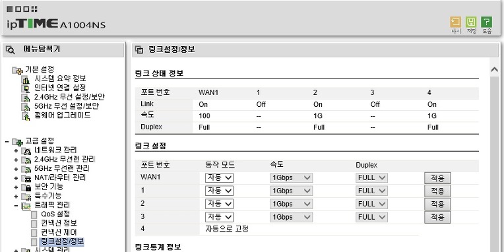Select 인터넷 연결 설정 menu item

pos(60,88)
